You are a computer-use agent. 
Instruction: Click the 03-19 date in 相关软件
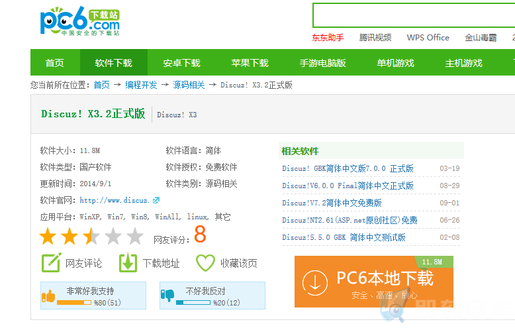[x=449, y=168]
